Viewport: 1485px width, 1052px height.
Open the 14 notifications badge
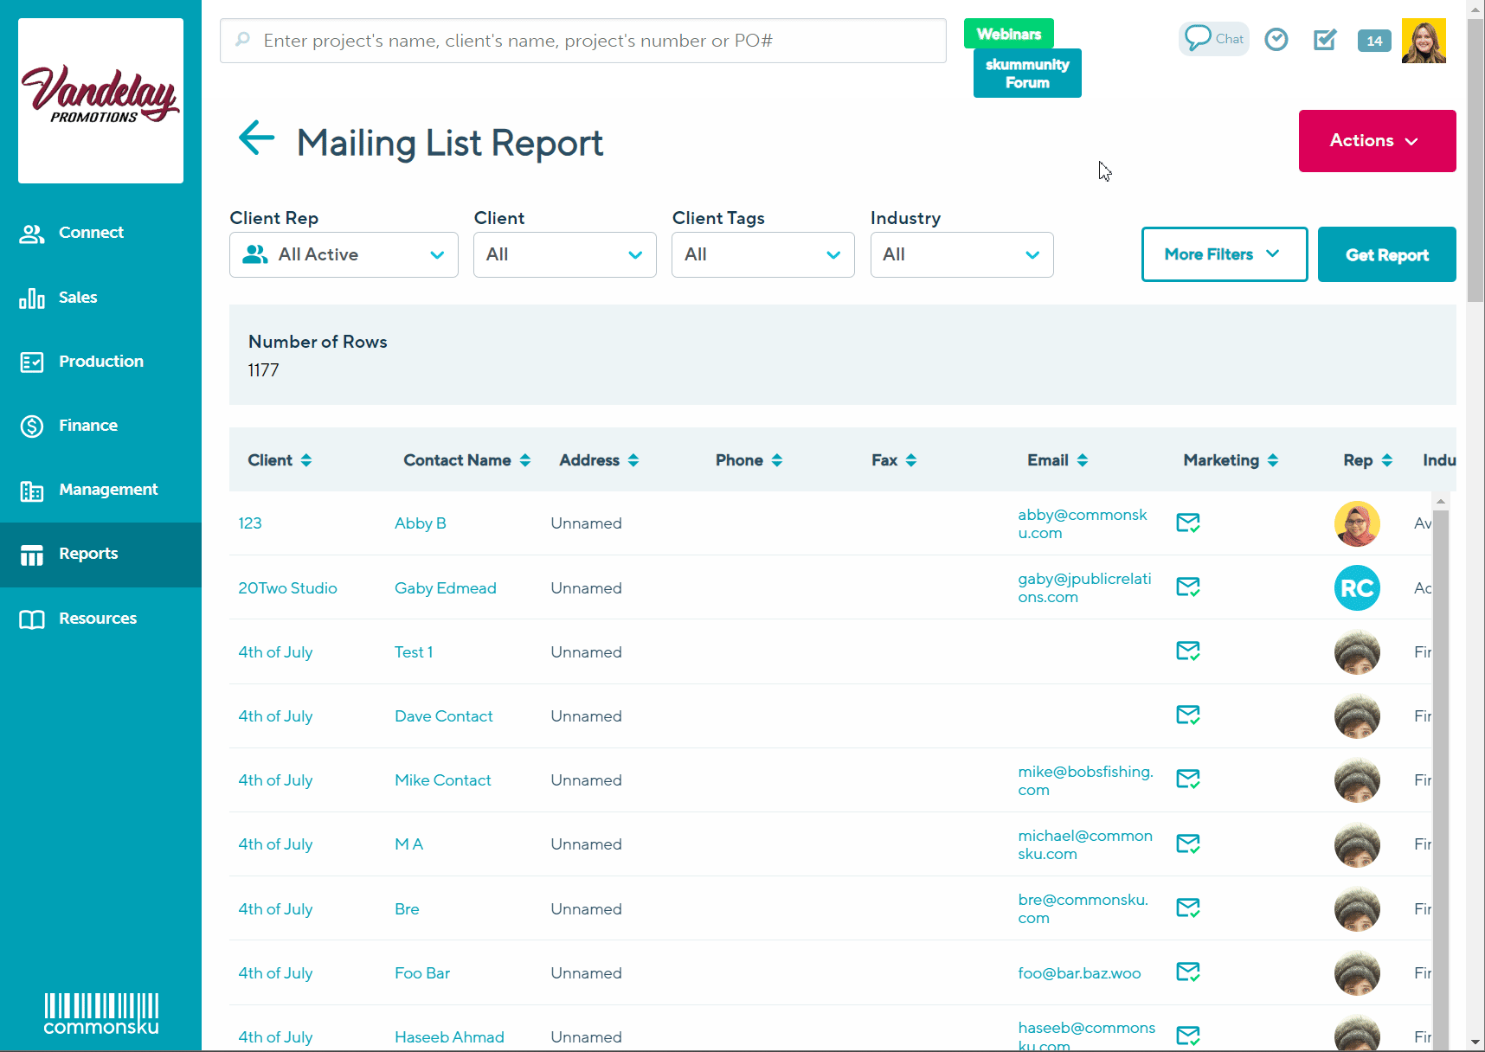coord(1373,41)
